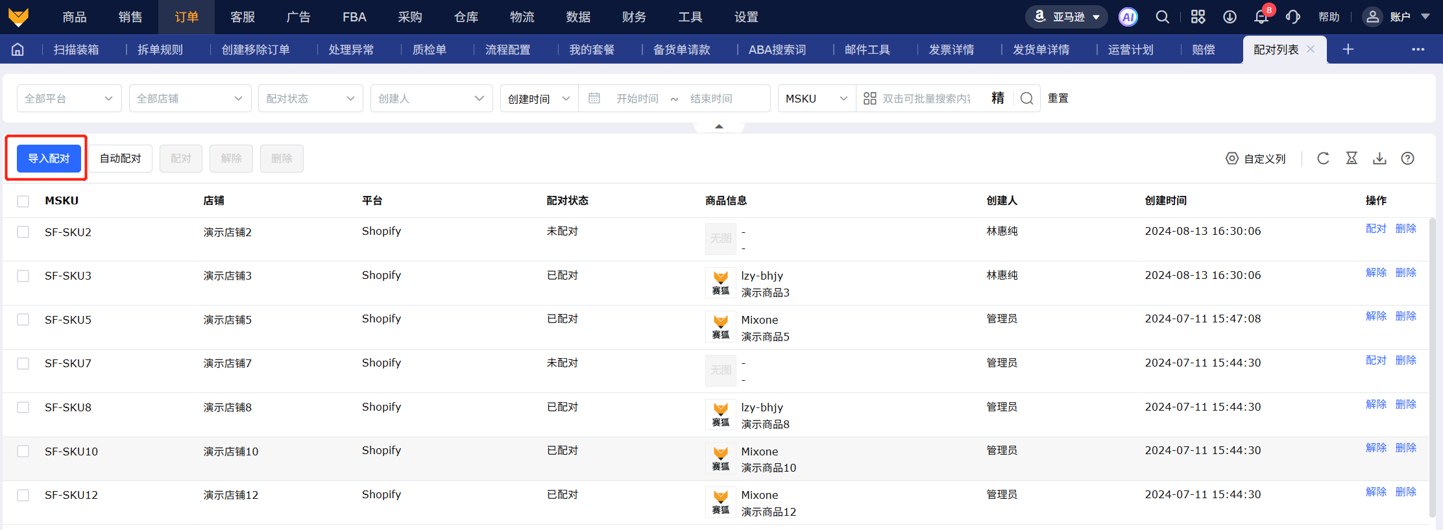The height and width of the screenshot is (530, 1443).
Task: Click 配对 link in SF-SKU2 row
Action: (x=1376, y=228)
